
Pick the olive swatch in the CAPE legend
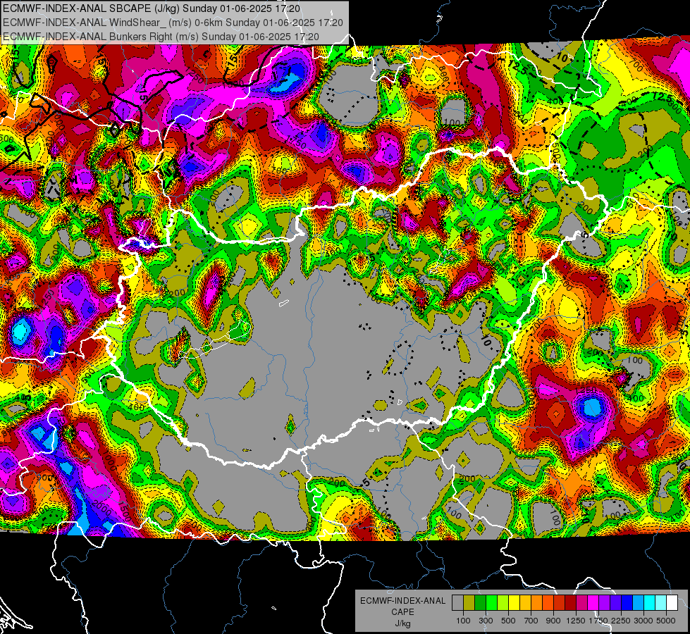(x=469, y=603)
